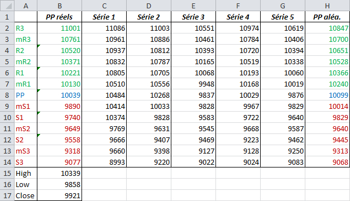
Task: Select column E header
Action: pyautogui.click(x=193, y=6)
